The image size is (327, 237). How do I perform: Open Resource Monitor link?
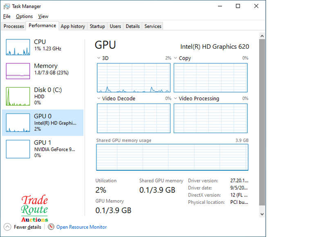(81, 227)
